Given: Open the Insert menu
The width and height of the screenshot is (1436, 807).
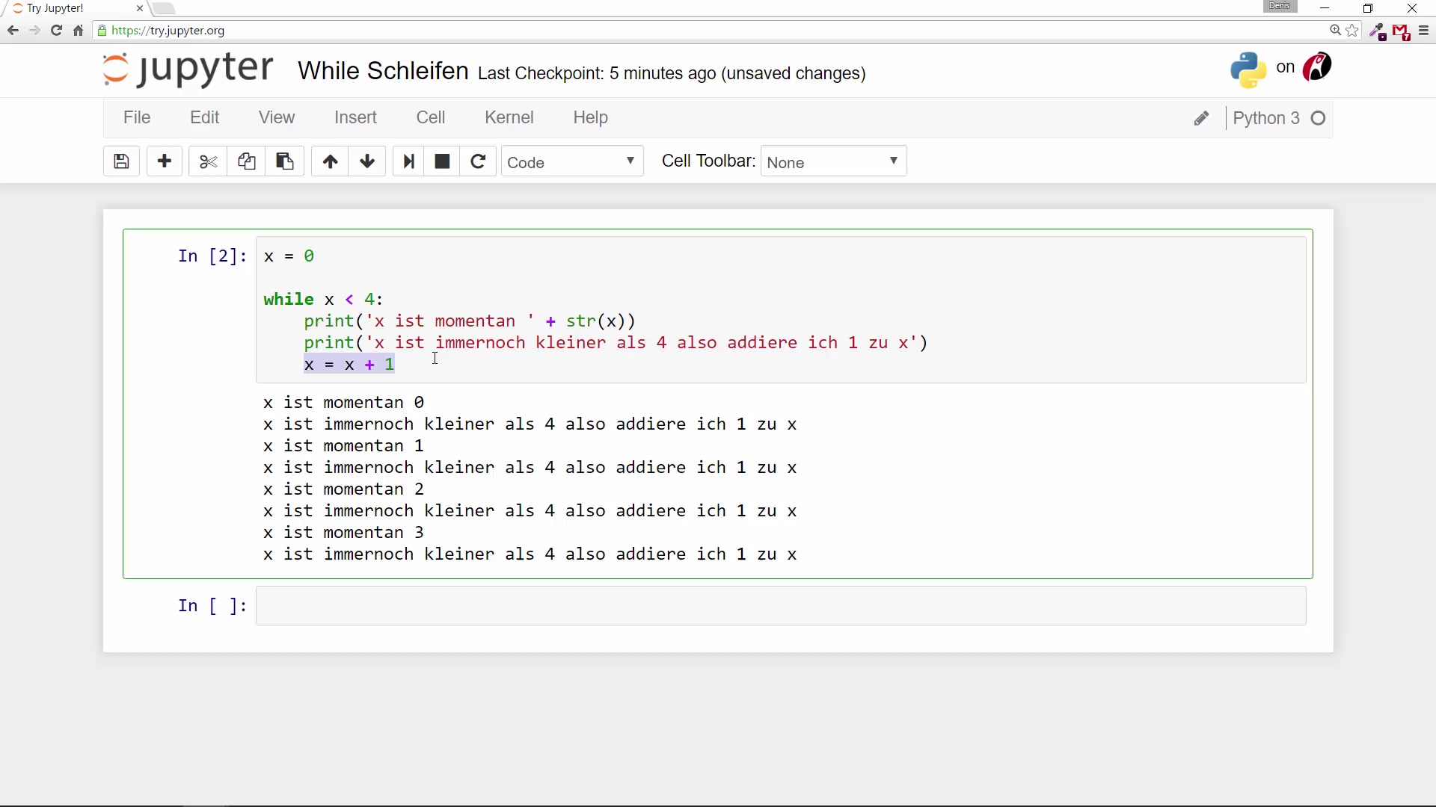Looking at the screenshot, I should [355, 117].
